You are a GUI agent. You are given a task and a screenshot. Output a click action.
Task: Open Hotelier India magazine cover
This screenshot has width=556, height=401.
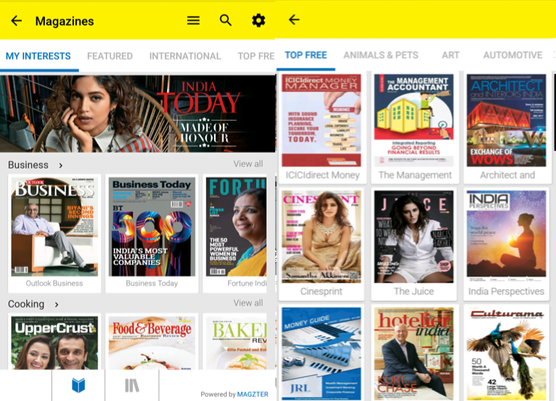coord(414,353)
